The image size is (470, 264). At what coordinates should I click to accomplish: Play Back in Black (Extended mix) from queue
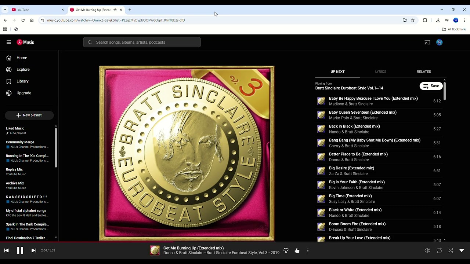(x=379, y=129)
